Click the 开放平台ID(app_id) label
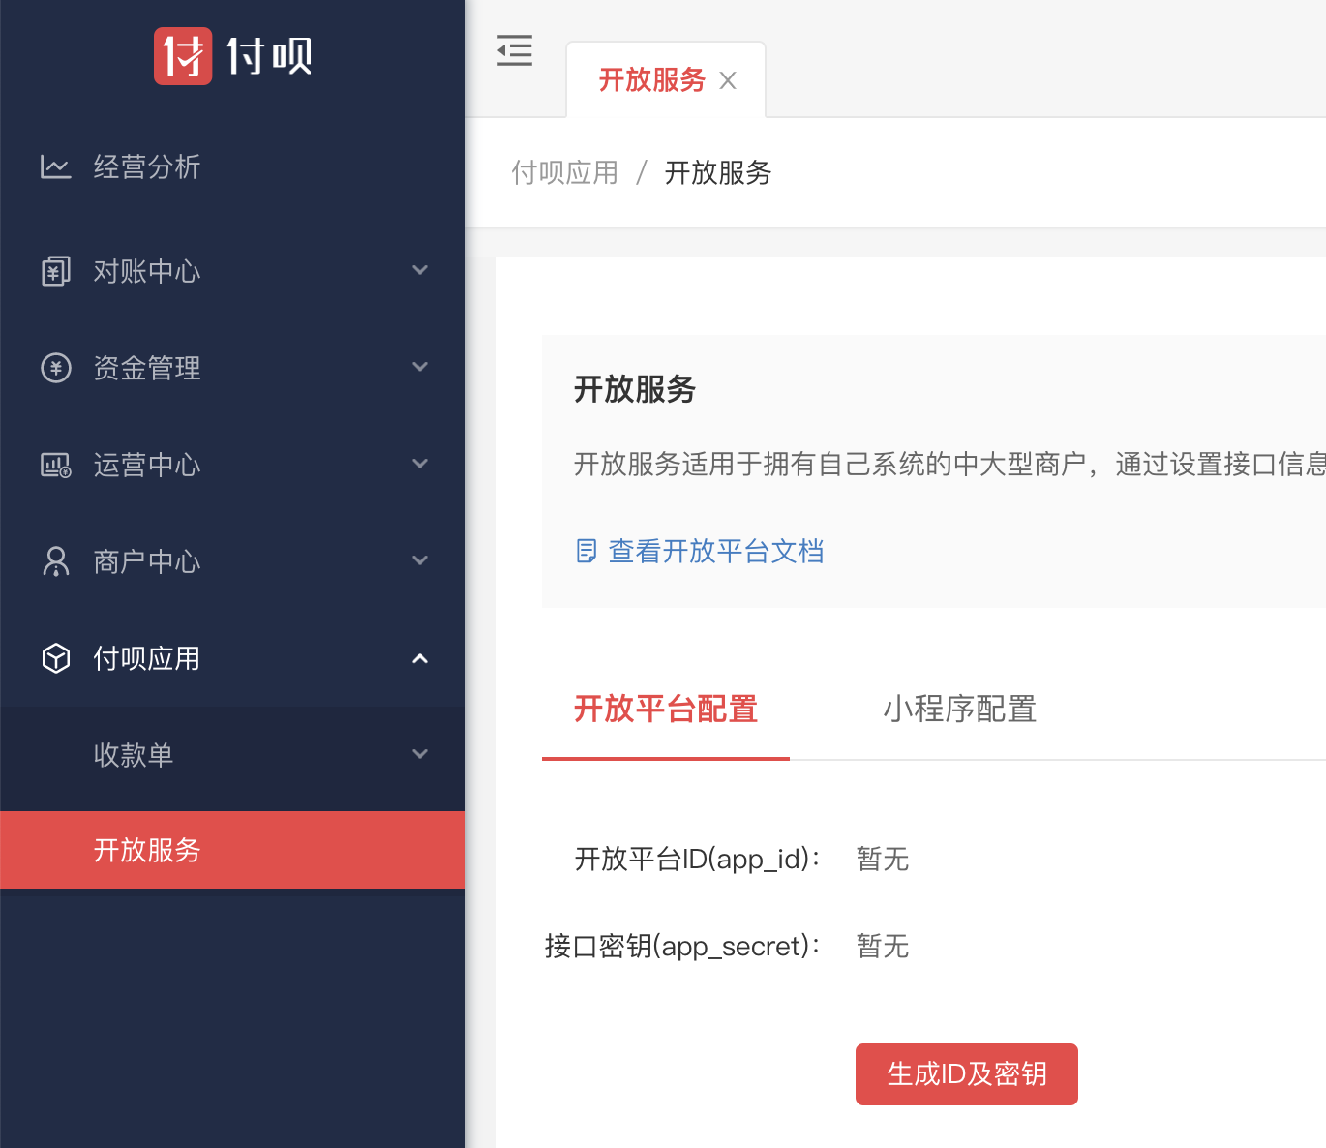1326x1148 pixels. [698, 859]
